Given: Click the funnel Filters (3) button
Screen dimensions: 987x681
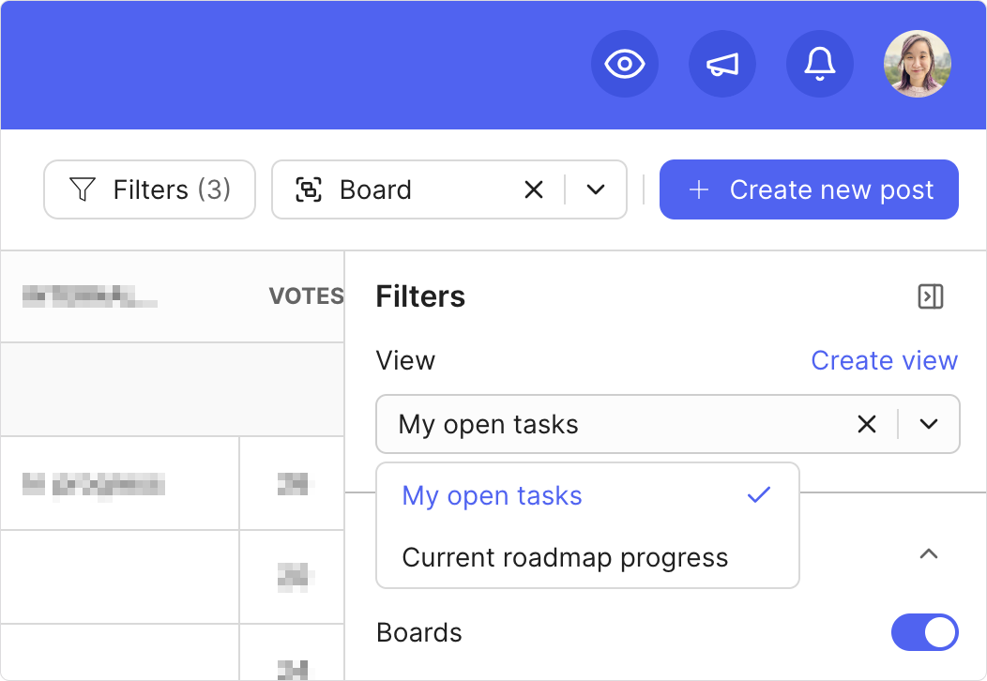Looking at the screenshot, I should 150,189.
